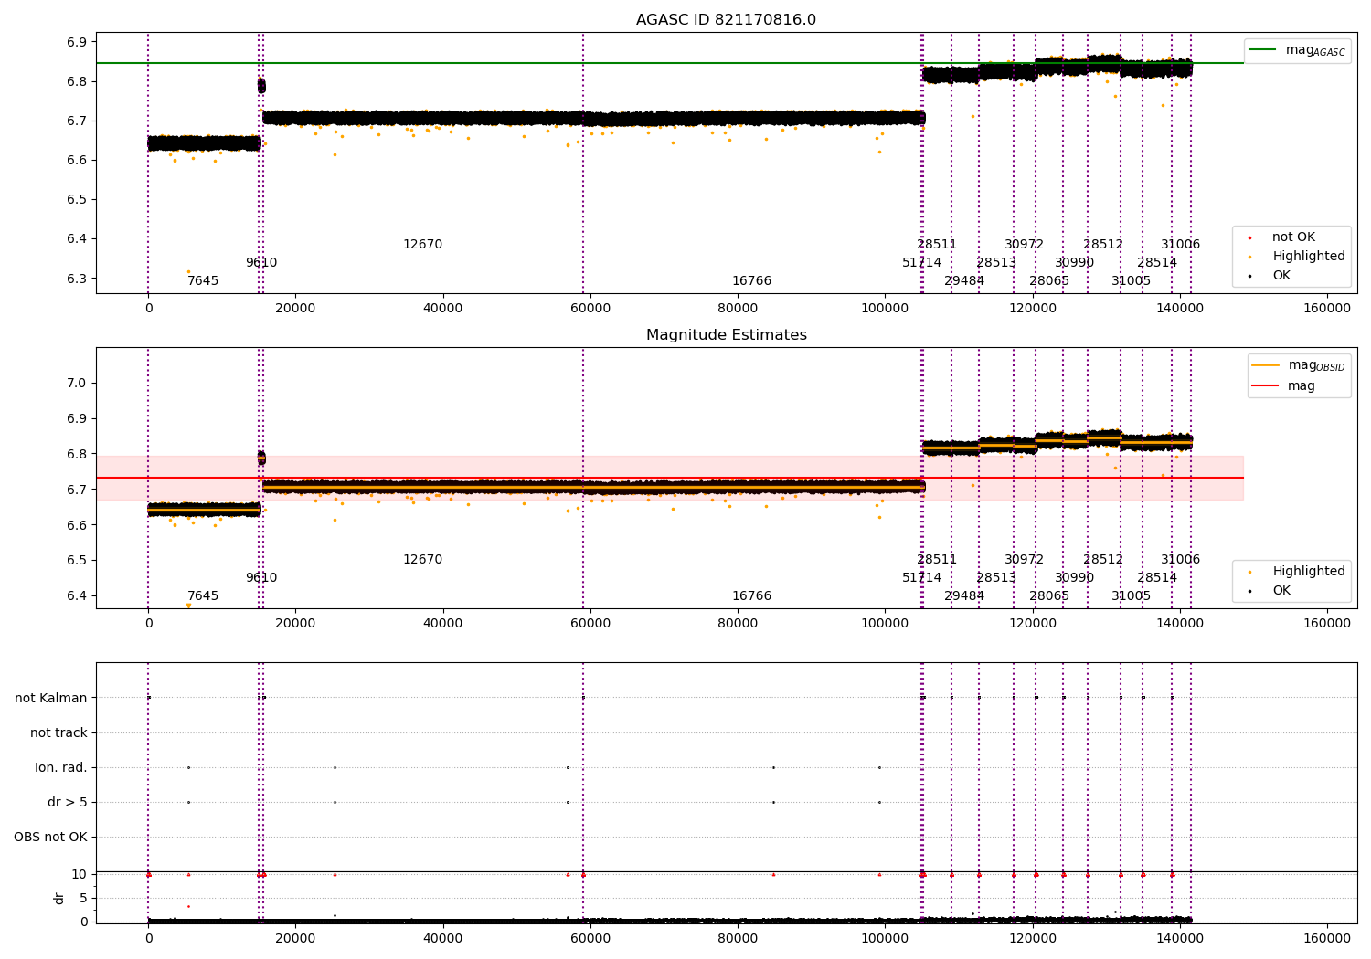Screen dimensions: 1371x959
Task: Select the mag AGASC legend entry
Action: coord(1297,50)
